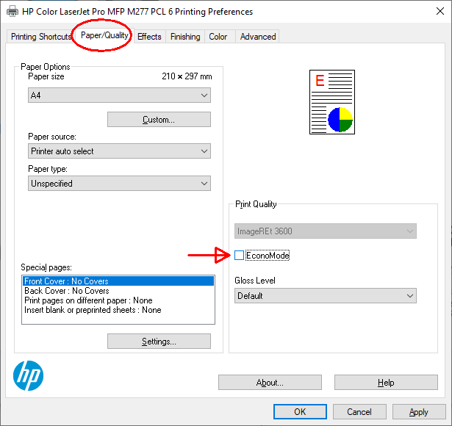Viewport: 452px width, 426px height.
Task: Select 'Print pages on different paper : None'
Action: coord(118,300)
